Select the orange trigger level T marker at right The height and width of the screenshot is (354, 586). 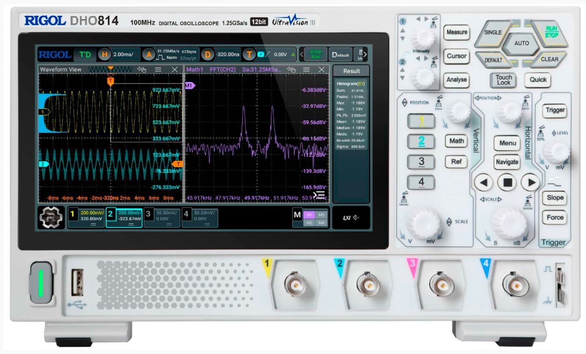tap(177, 164)
